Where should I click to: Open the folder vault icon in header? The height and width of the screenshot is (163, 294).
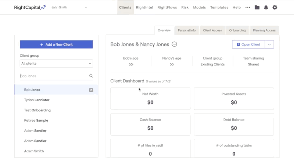[257, 7]
